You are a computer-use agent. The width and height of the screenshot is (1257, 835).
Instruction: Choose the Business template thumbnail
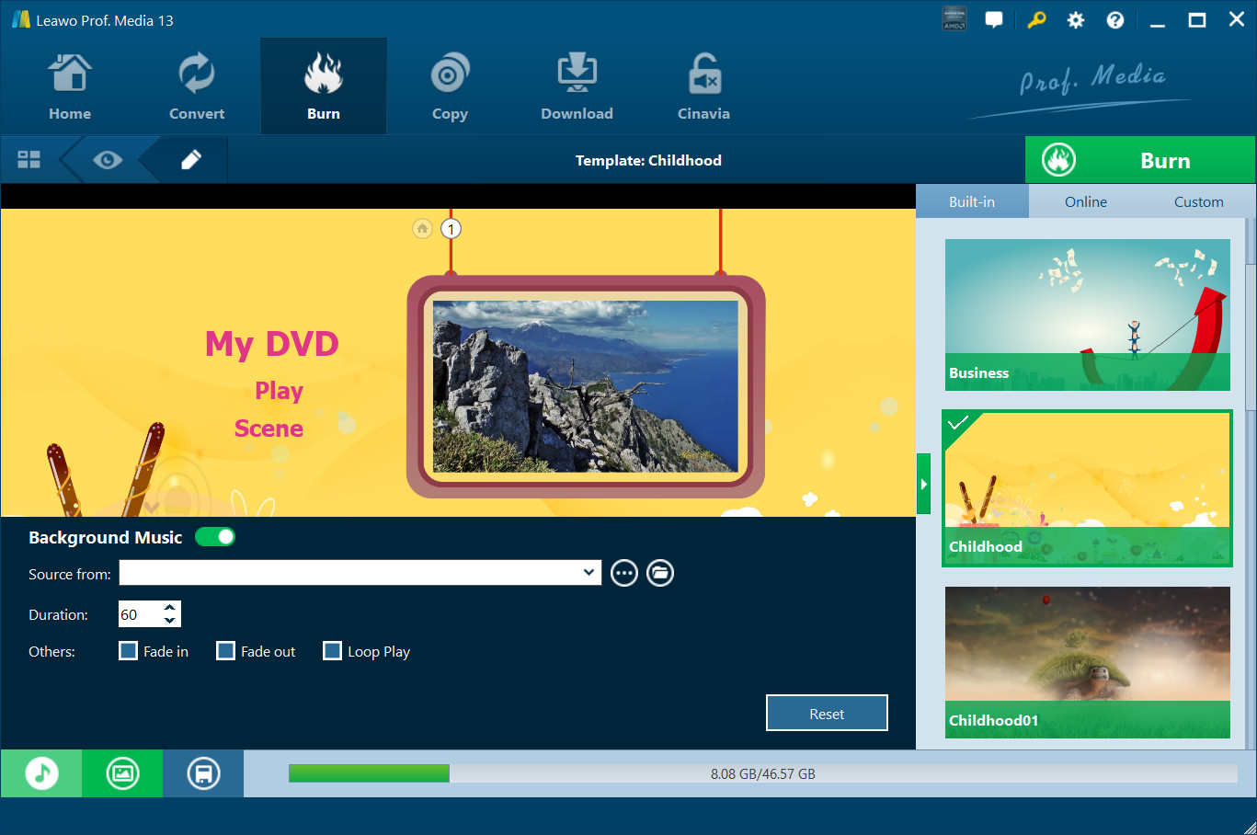pyautogui.click(x=1088, y=315)
